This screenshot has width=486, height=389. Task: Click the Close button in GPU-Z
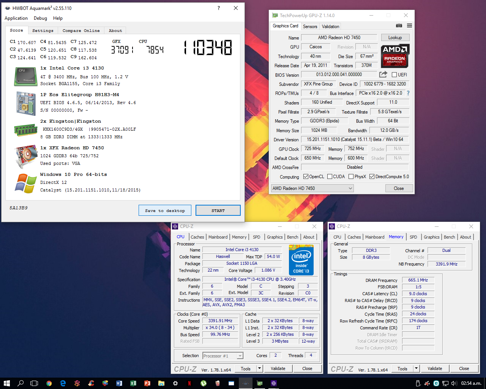(399, 188)
